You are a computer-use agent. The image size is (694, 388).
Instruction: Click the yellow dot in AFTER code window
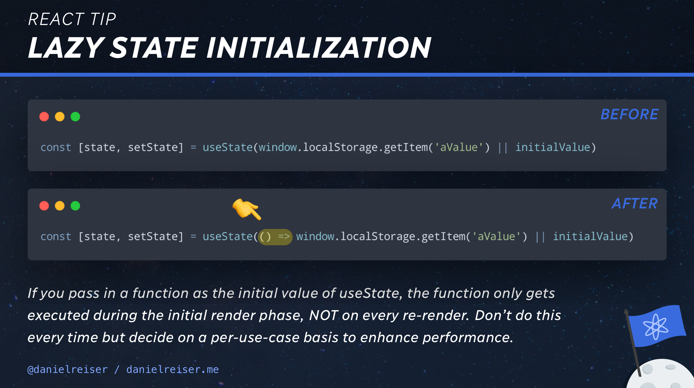point(60,206)
